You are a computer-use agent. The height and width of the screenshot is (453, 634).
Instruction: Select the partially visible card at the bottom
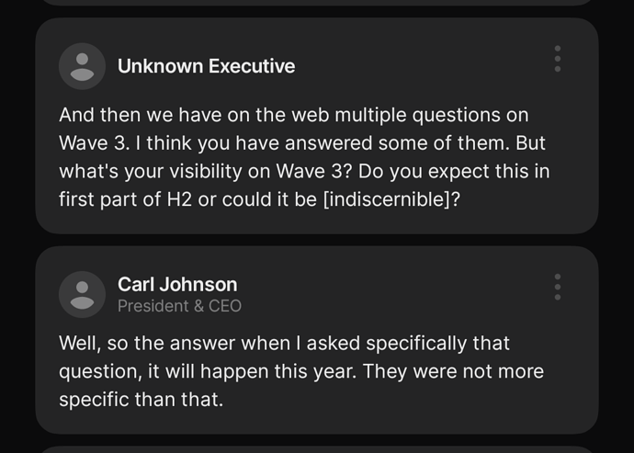[317, 449]
